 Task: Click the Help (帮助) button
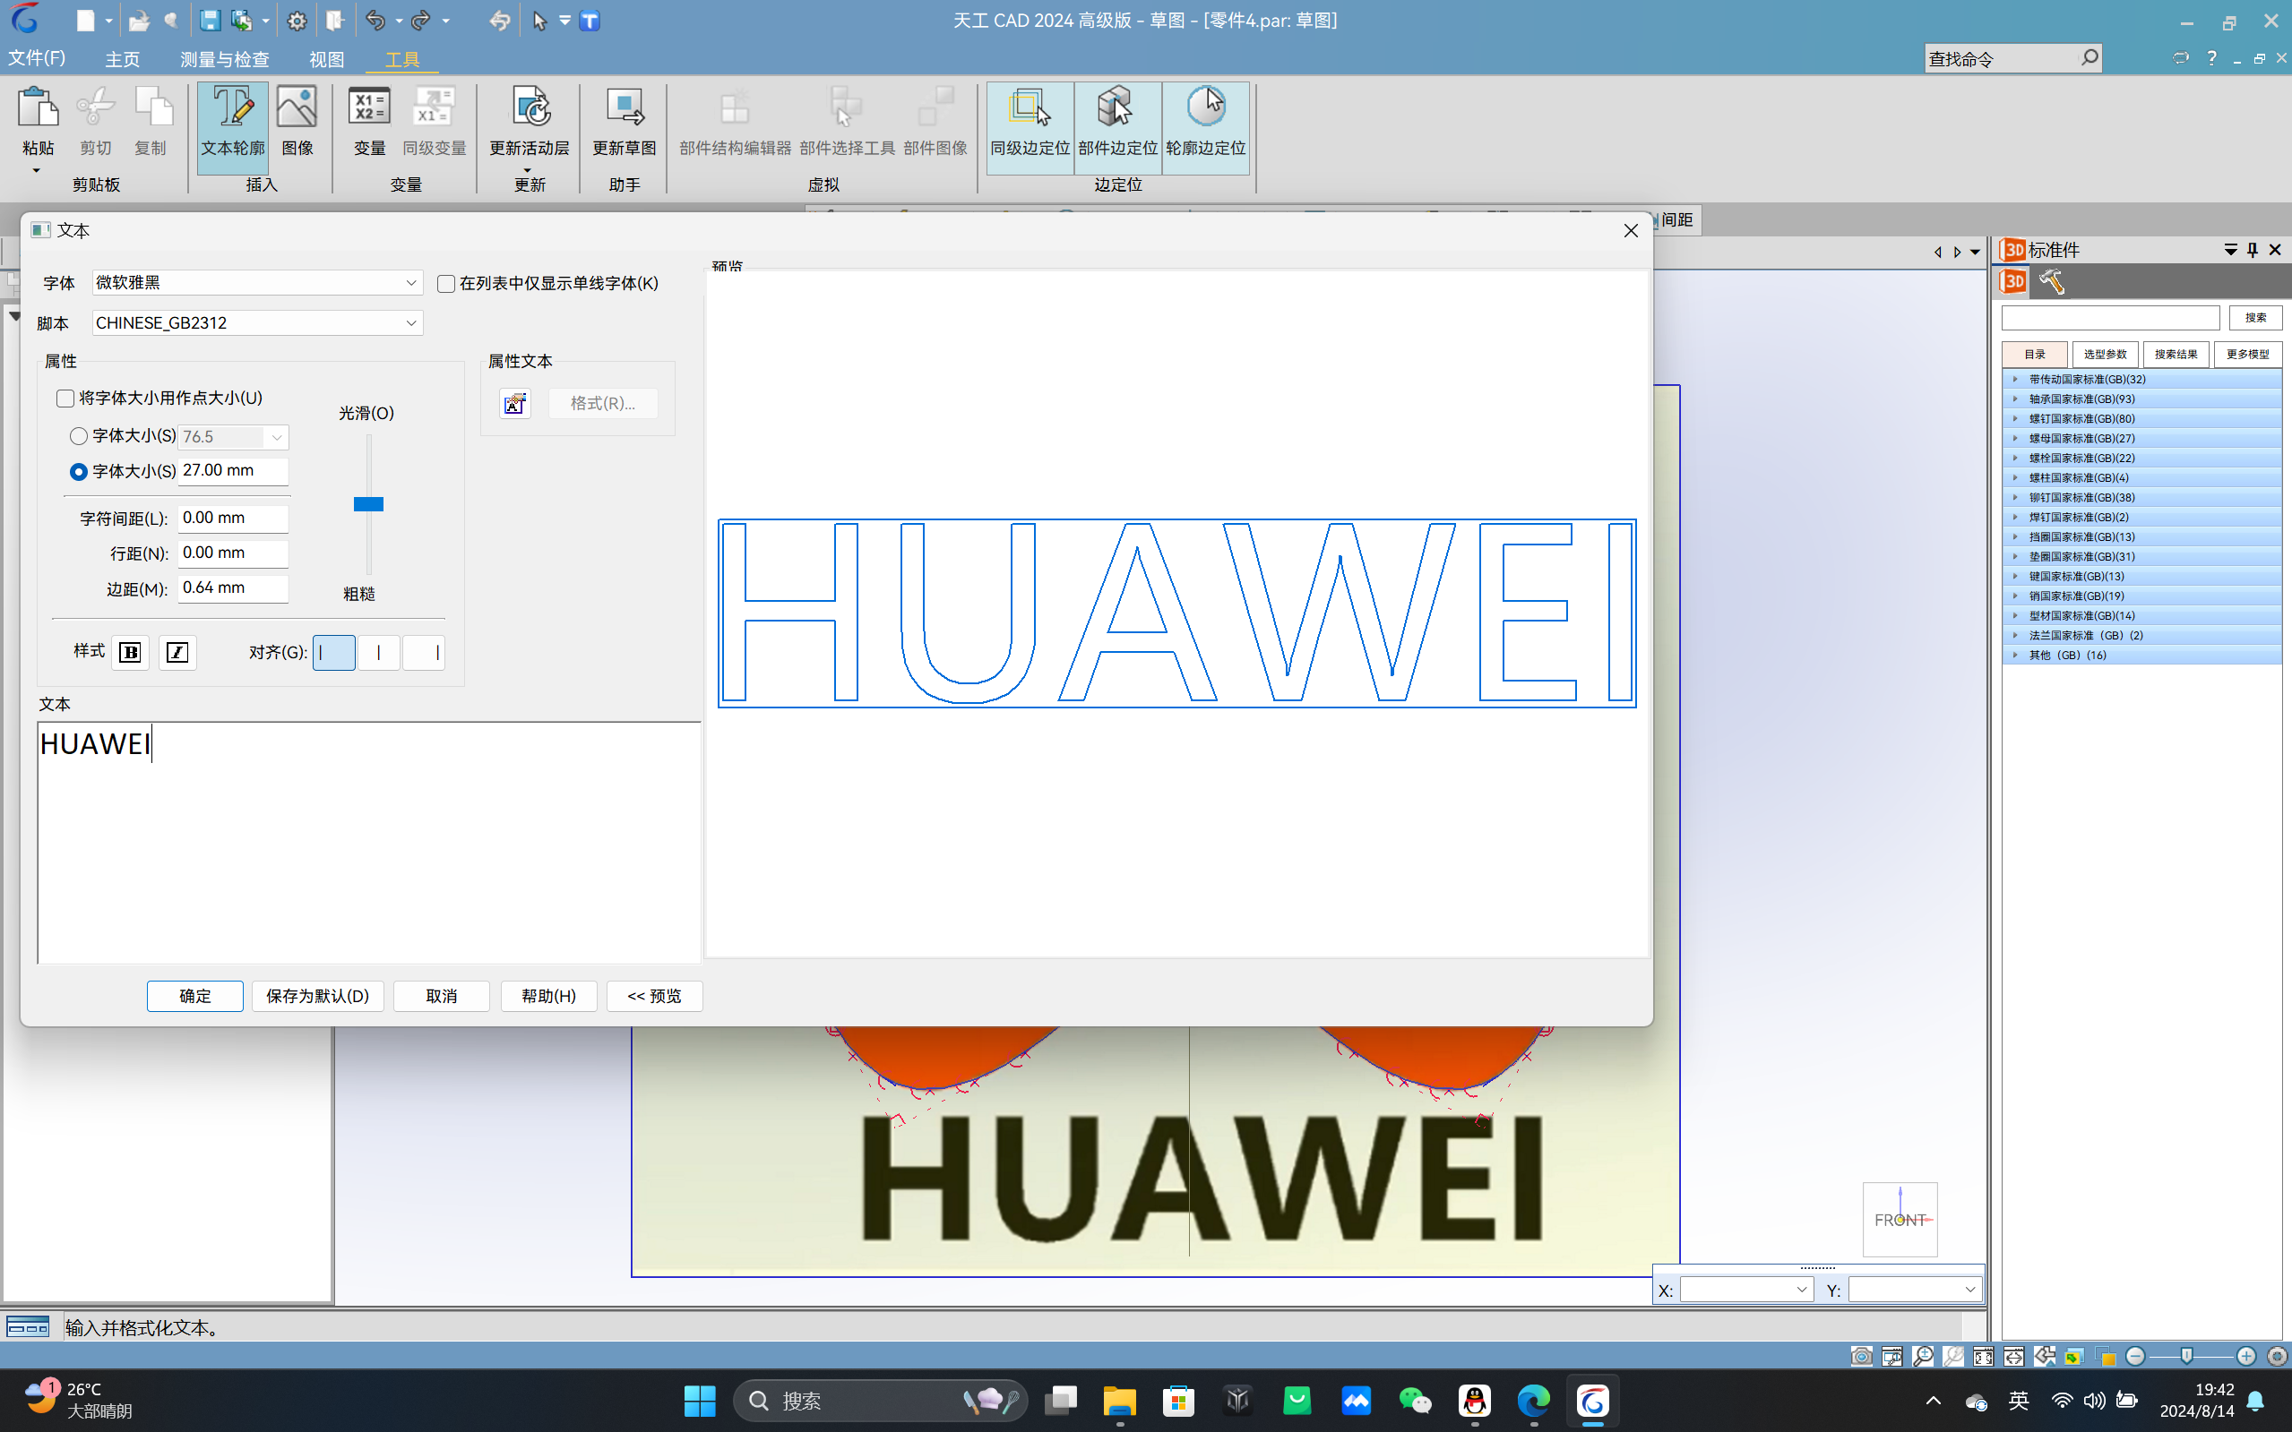coord(548,995)
